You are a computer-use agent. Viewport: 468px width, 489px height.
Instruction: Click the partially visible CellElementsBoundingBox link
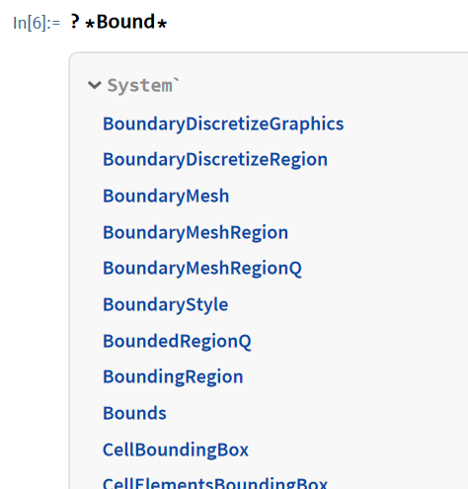coord(215,483)
